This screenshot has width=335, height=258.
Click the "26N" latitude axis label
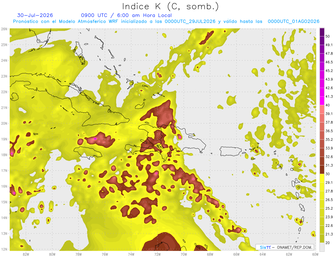pyautogui.click(x=4, y=29)
